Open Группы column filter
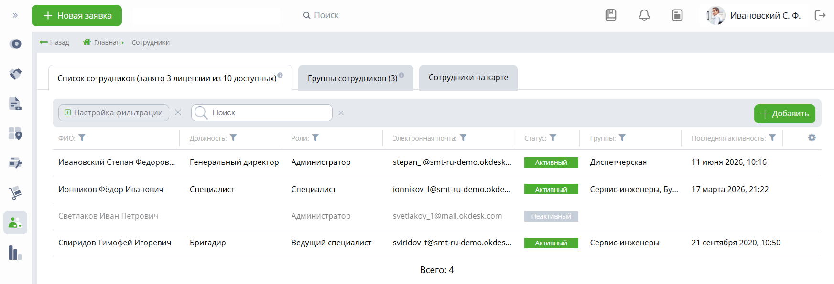This screenshot has height=284, width=834. click(x=622, y=138)
